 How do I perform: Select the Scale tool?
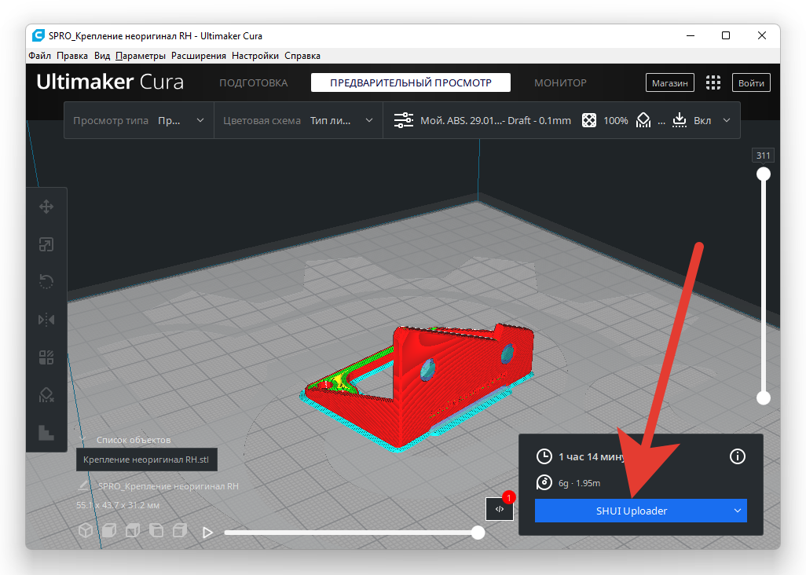pyautogui.click(x=46, y=244)
